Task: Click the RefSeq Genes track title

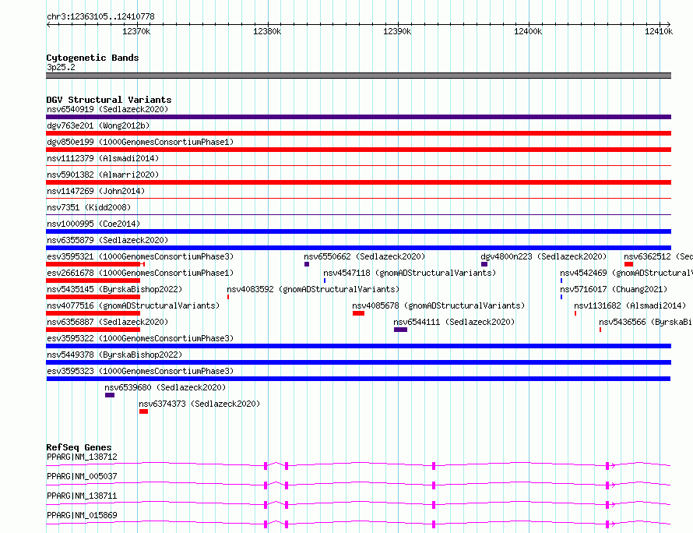Action: 79,447
